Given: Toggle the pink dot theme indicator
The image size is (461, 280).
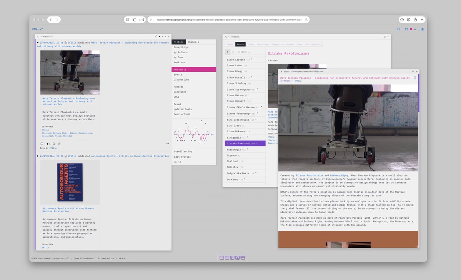Looking at the screenshot, I should point(411,29).
